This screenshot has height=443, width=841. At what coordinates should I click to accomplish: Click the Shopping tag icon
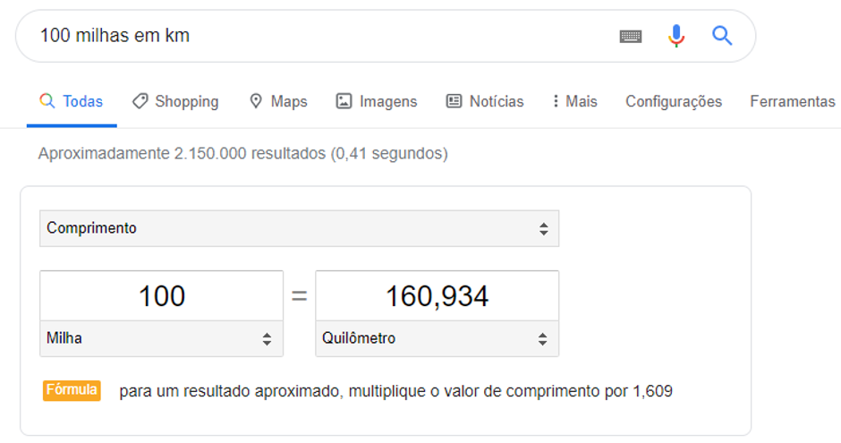click(x=140, y=101)
